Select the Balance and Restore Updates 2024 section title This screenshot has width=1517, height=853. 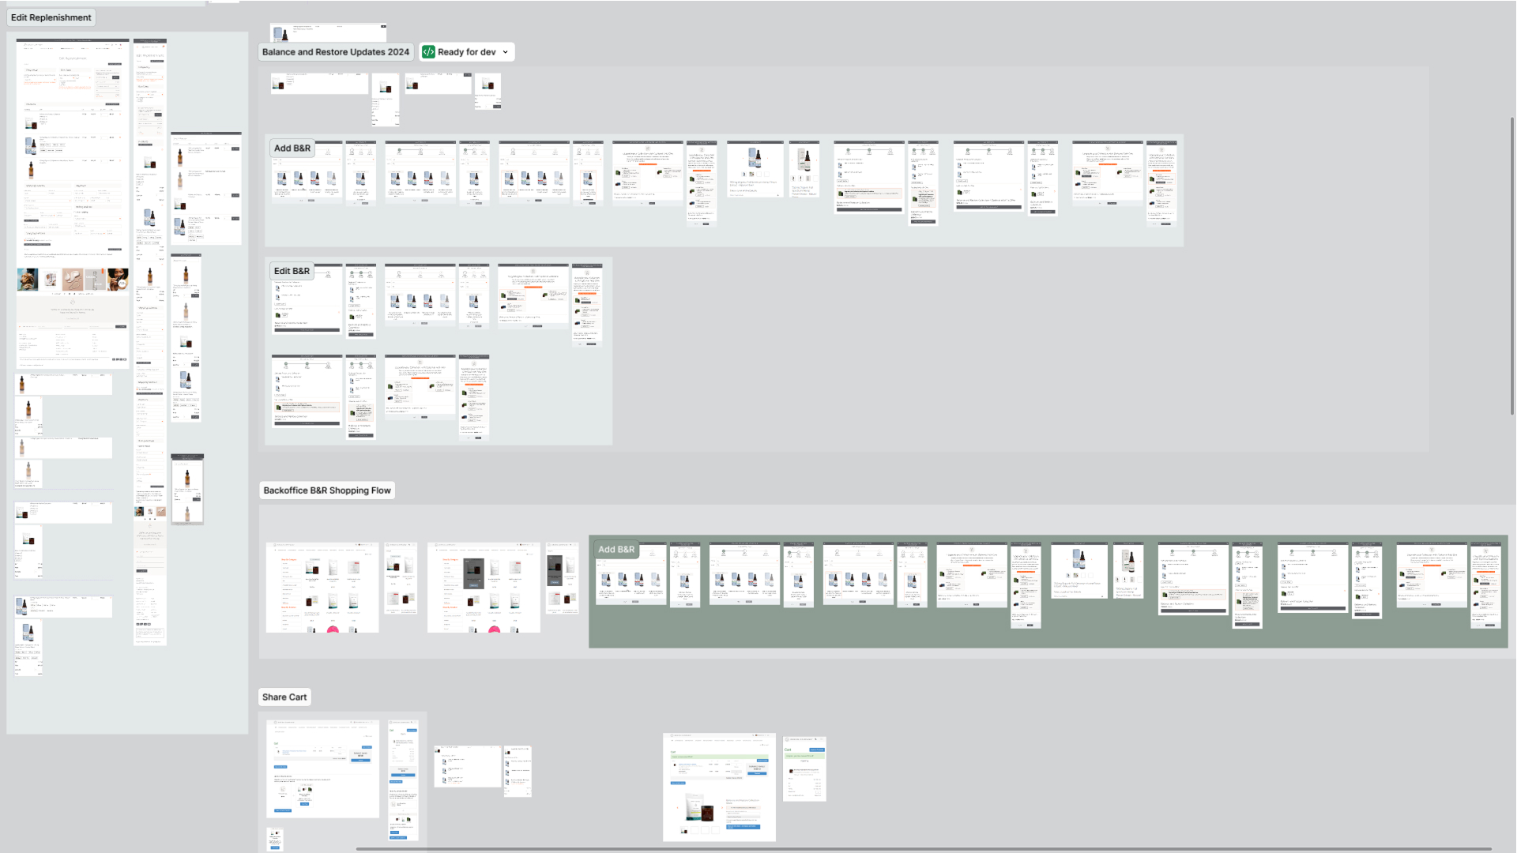click(336, 52)
